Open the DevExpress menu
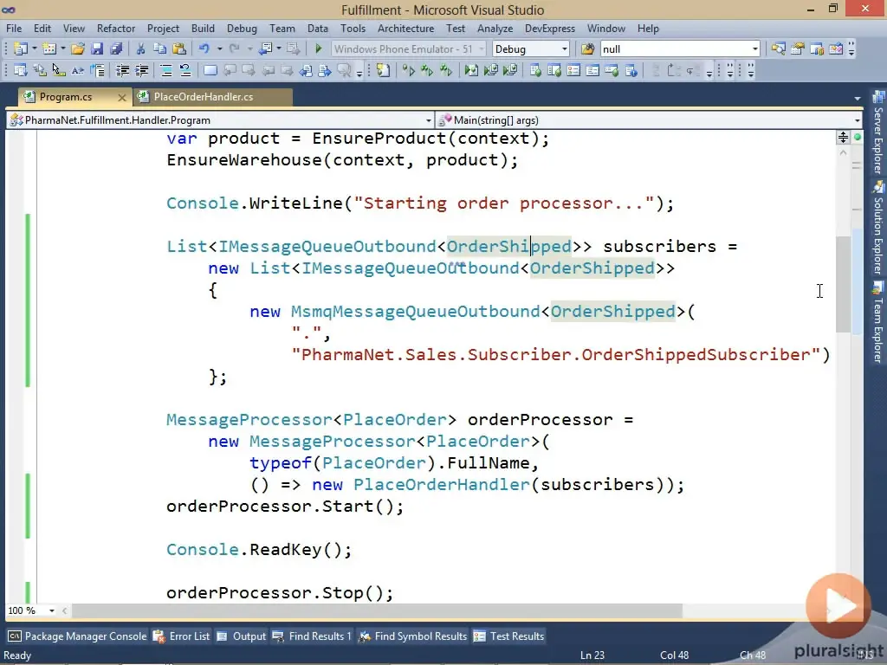This screenshot has width=887, height=665. [550, 29]
